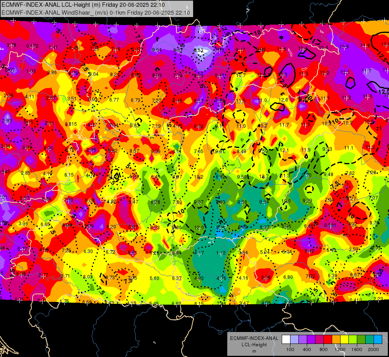Click the yellow legend color swatch
This screenshot has width=389, height=357.
[344, 339]
